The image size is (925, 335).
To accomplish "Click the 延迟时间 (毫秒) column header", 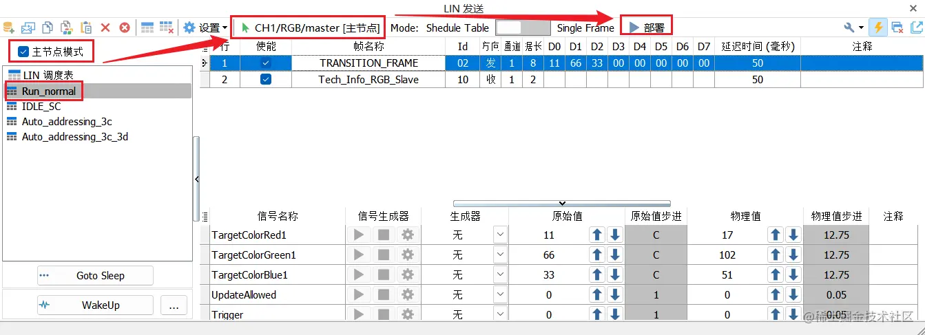I will 758,46.
